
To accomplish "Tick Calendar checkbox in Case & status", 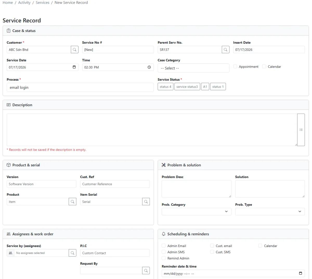I will (264, 67).
